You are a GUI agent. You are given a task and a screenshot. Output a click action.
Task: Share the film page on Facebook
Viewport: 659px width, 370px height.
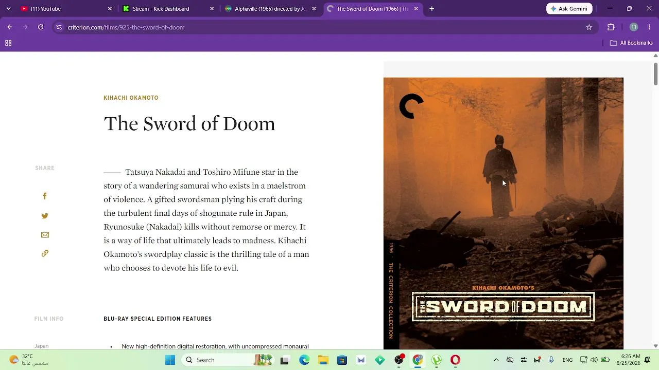(45, 196)
